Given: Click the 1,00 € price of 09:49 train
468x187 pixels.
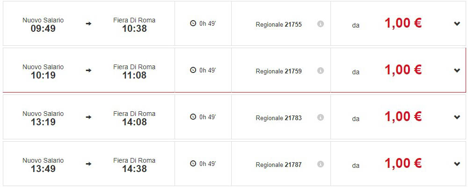Looking at the screenshot, I should (403, 23).
